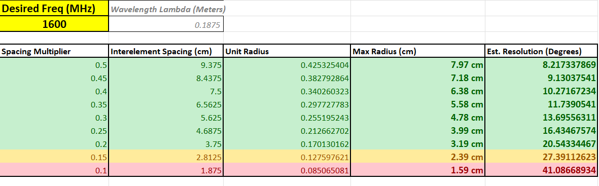Click the yellow 1600 frequency input cell
The image size is (599, 186).
tap(54, 24)
